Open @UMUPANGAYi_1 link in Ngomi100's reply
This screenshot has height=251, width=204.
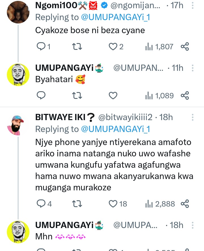(116, 17)
